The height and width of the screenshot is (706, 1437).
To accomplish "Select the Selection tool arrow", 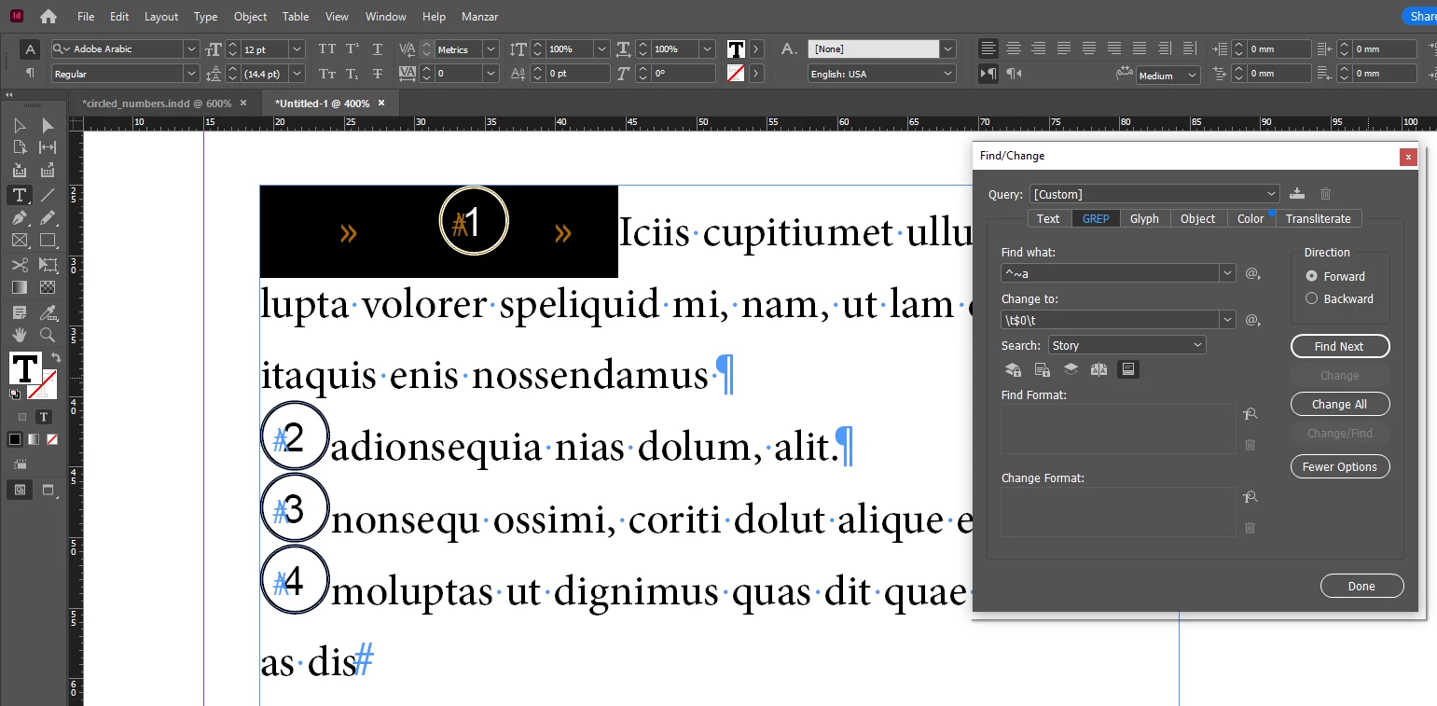I will pos(19,126).
